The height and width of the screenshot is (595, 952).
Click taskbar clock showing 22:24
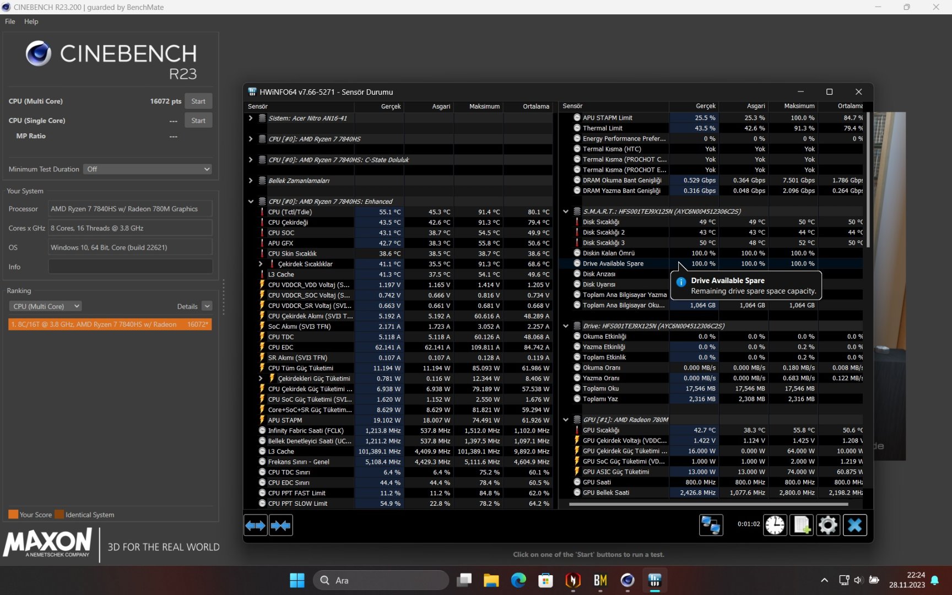tap(907, 580)
